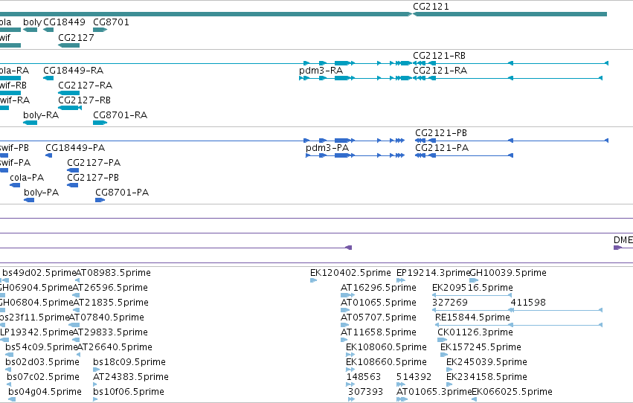The height and width of the screenshot is (403, 633).
Task: Select the boly gene label
Action: tap(32, 22)
